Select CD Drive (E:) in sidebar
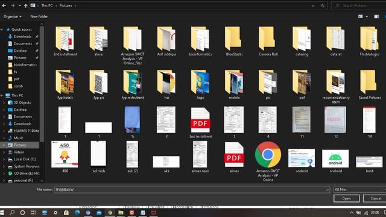 click(27, 173)
